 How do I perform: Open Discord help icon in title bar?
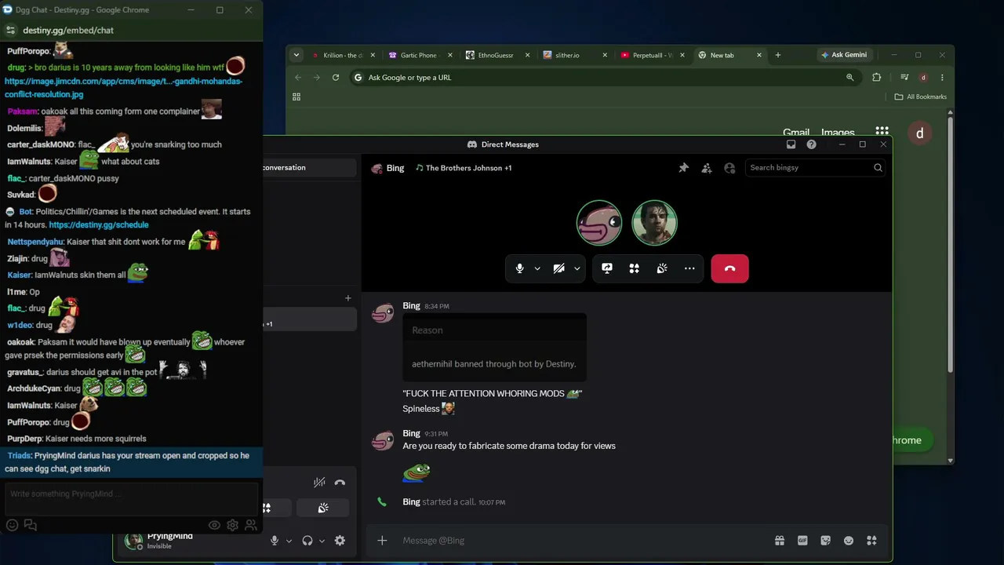[811, 144]
